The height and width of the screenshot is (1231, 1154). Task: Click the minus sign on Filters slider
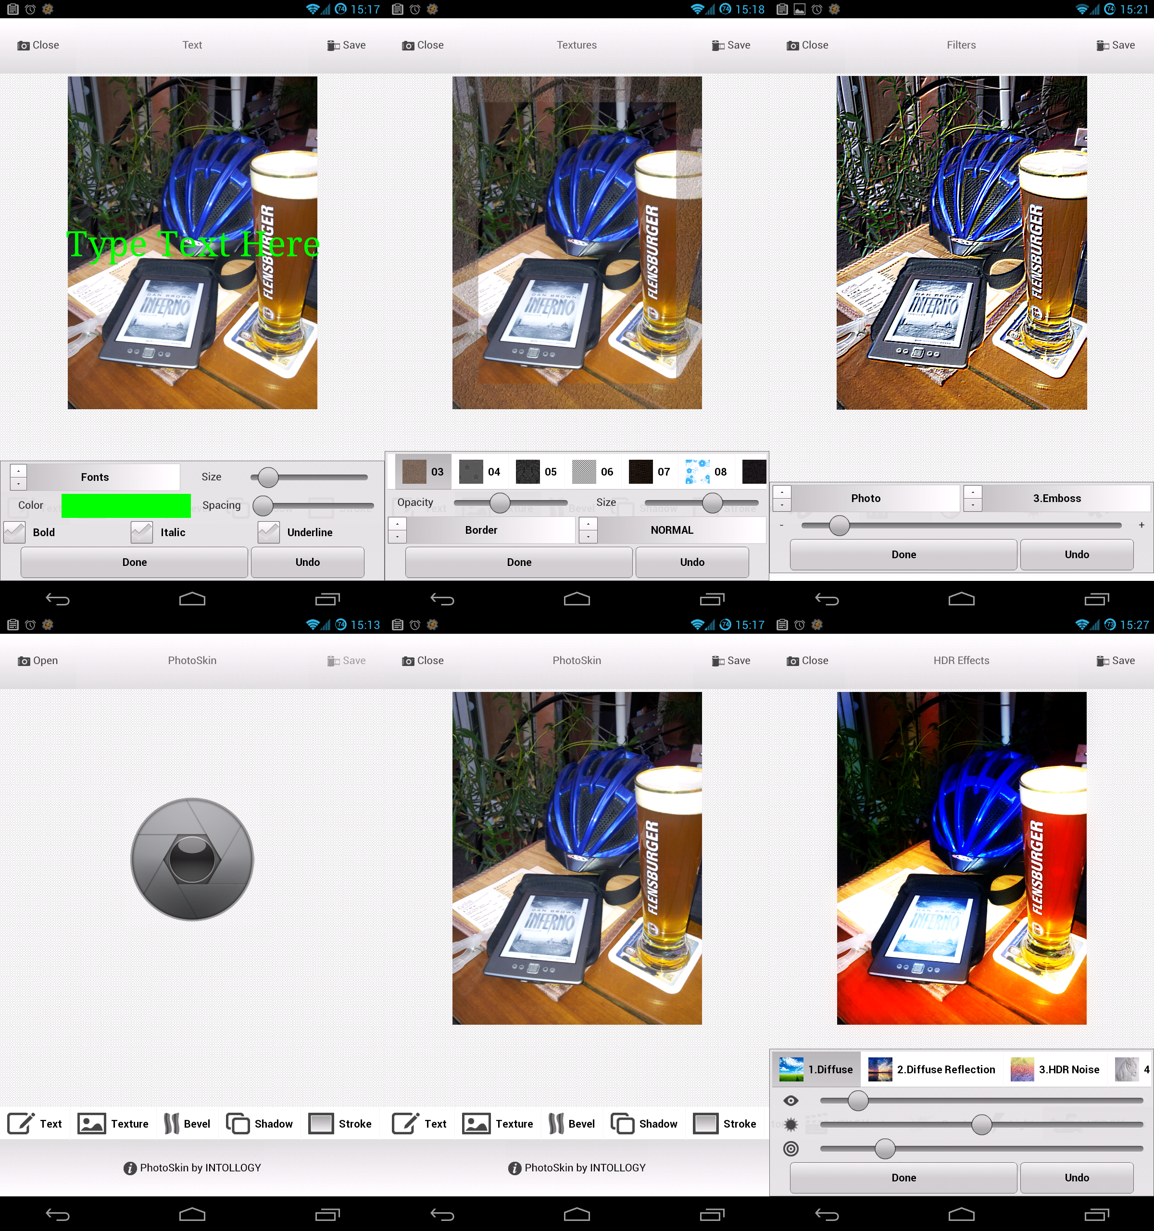[x=781, y=525]
